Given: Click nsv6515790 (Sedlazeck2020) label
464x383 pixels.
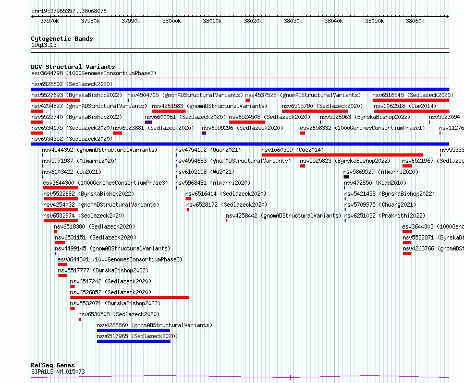Looking at the screenshot, I should [x=322, y=106].
